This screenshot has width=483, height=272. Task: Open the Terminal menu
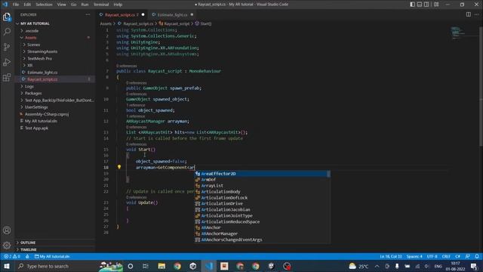tap(101, 5)
